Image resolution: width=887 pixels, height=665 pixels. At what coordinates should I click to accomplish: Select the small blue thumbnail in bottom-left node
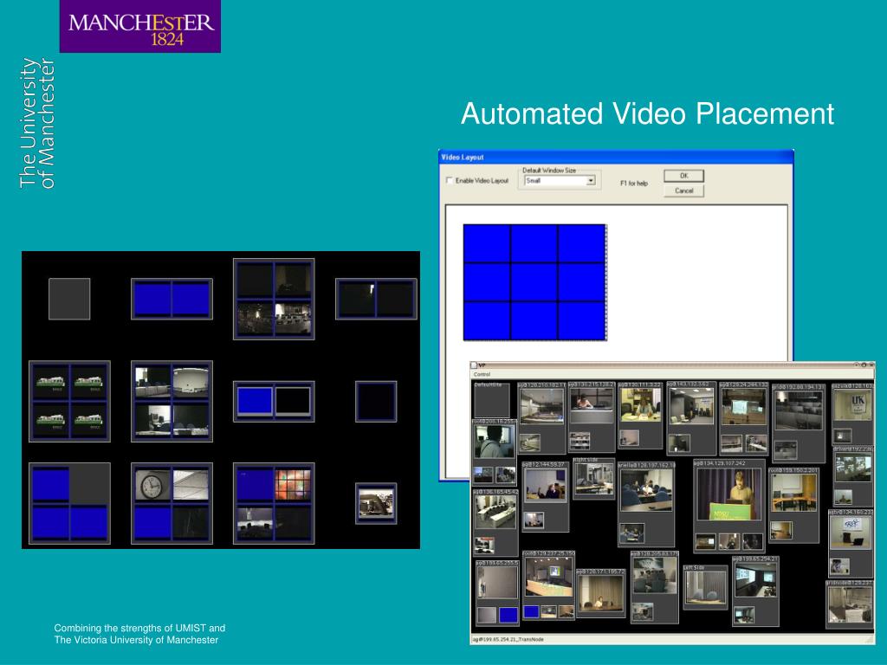point(508,616)
